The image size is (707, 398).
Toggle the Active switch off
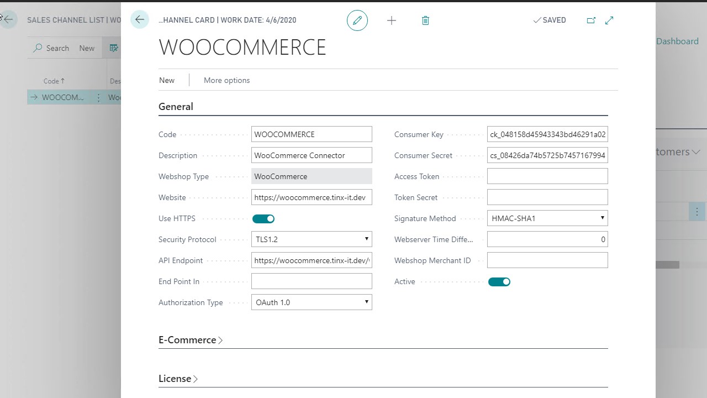[x=499, y=282]
